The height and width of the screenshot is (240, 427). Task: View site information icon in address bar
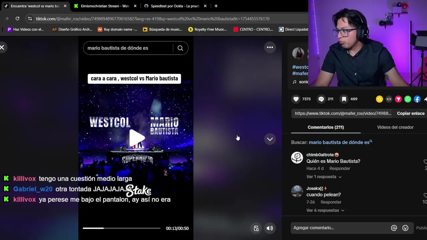click(30, 19)
